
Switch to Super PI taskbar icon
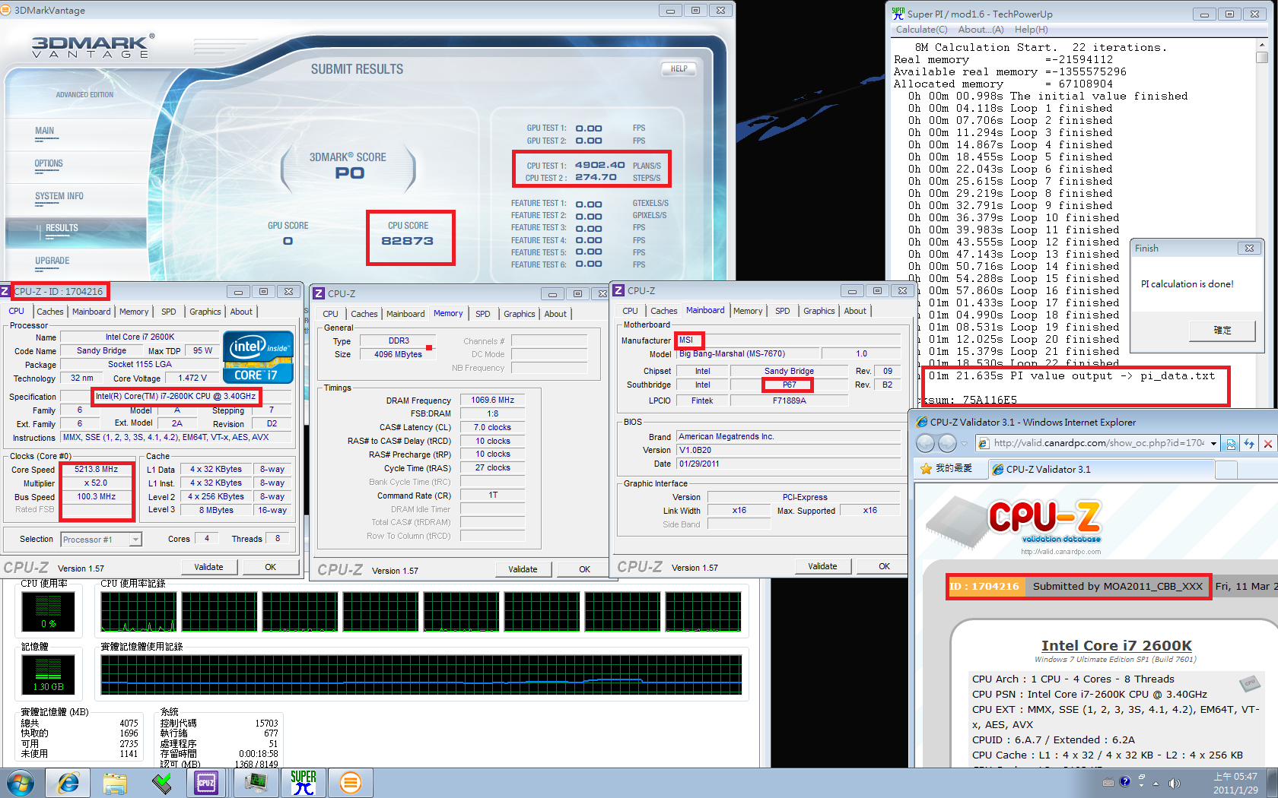click(303, 783)
